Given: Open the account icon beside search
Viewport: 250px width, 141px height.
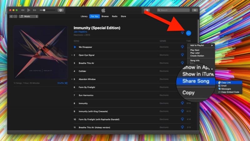Looking at the screenshot, I should click(x=195, y=10).
